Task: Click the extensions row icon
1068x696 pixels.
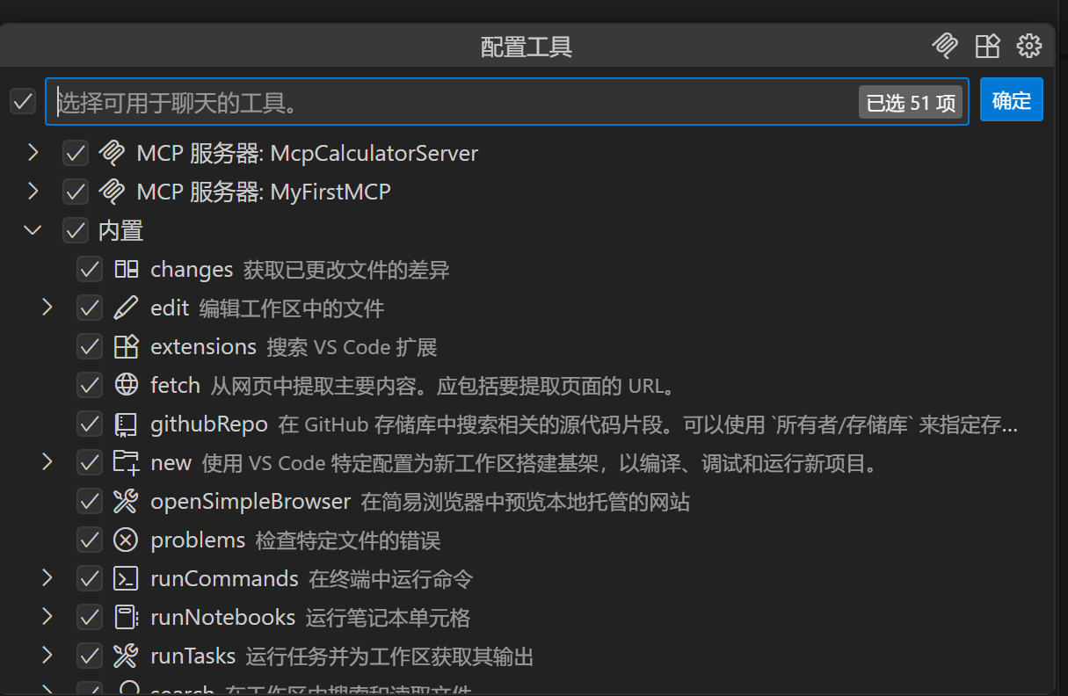Action: pos(127,346)
